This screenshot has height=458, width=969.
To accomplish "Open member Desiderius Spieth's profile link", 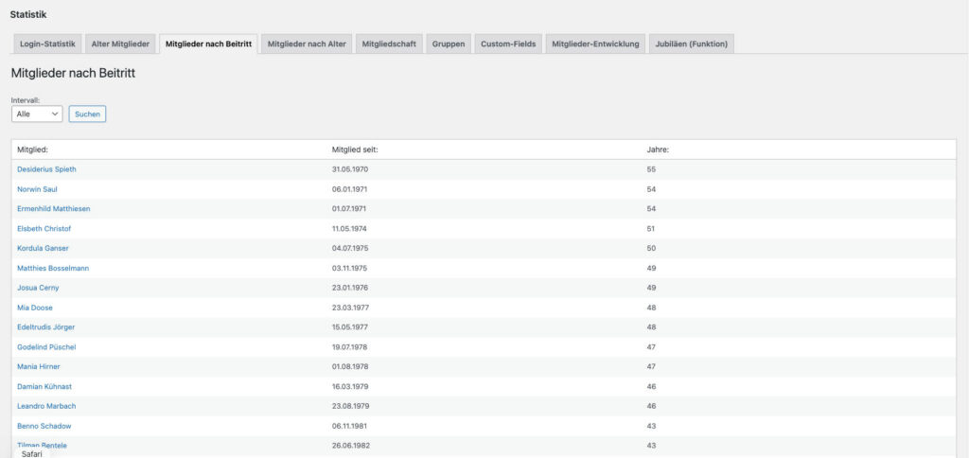I will tap(46, 169).
